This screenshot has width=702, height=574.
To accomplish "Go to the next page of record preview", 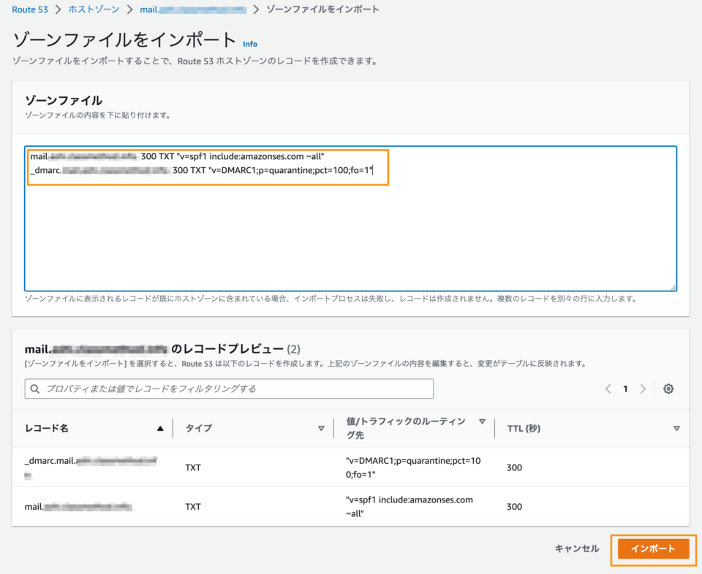I will coord(643,389).
